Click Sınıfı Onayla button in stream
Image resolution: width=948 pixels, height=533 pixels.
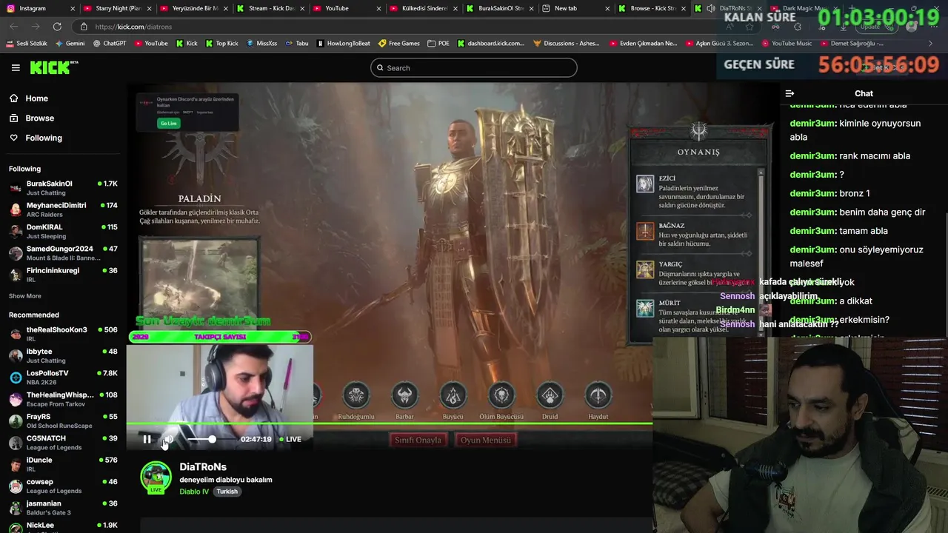tap(418, 440)
